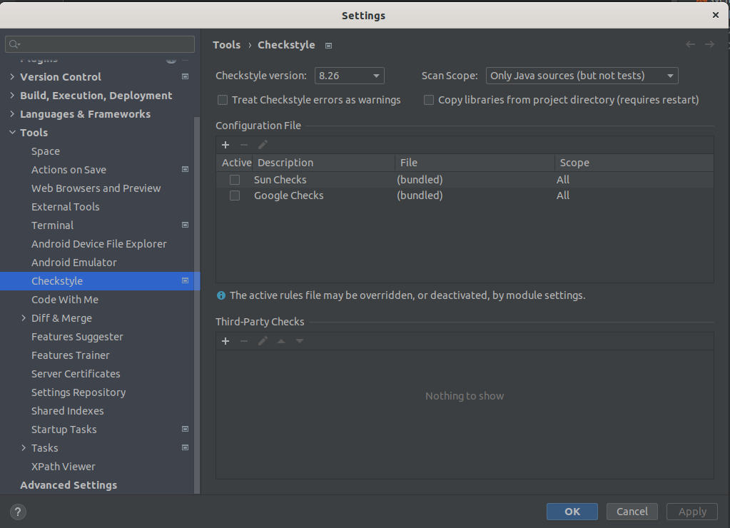Viewport: 730px width, 528px height.
Task: Click project icon on Version Control row
Action: 186,76
